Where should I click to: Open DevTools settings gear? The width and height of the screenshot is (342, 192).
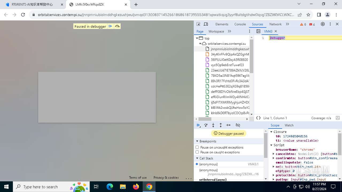pyautogui.click(x=323, y=24)
